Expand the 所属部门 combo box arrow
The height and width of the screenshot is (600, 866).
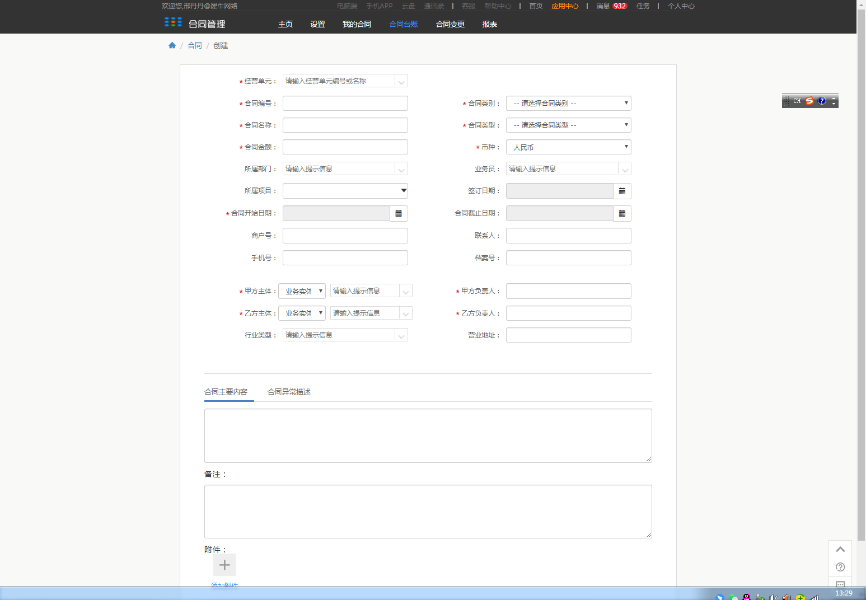(401, 169)
